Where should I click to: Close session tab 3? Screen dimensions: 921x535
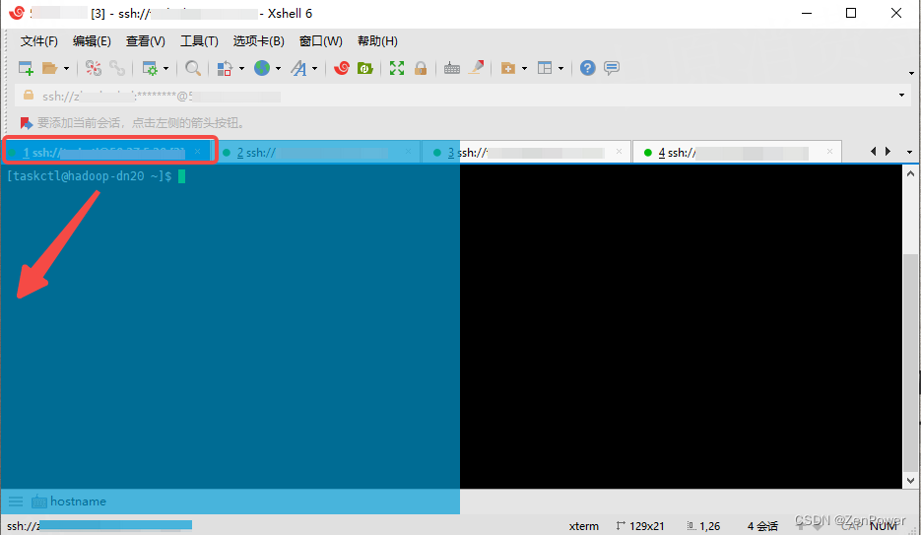pos(619,152)
